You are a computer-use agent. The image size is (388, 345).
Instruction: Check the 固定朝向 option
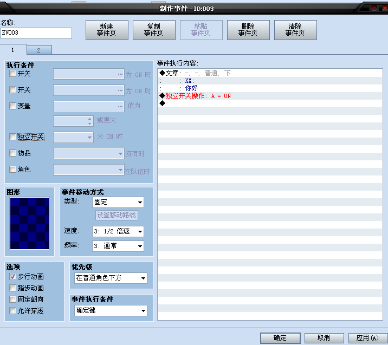pyautogui.click(x=12, y=300)
